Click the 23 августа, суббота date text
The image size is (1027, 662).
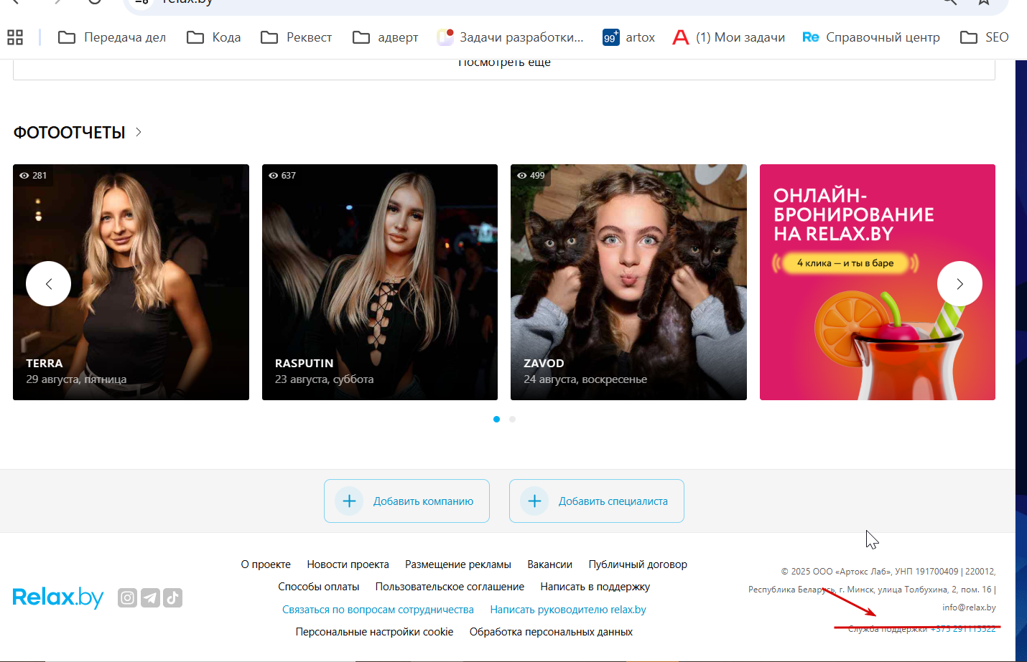coord(324,379)
